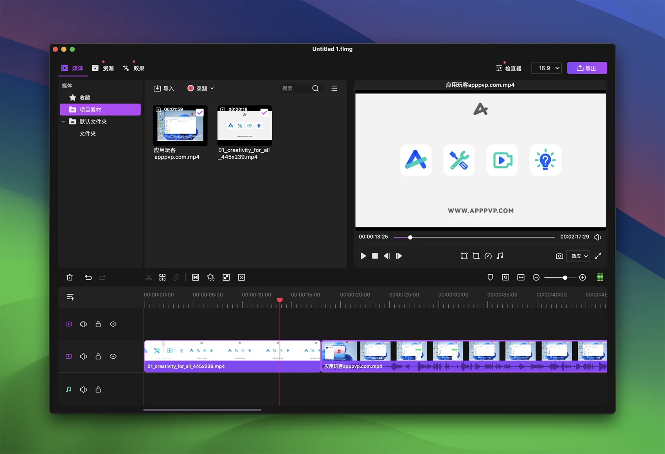Click the 导入 import button

tap(164, 89)
